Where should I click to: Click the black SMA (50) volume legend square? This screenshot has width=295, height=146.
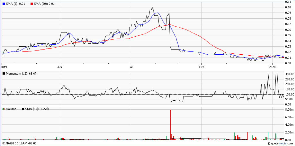[x=23, y=109]
